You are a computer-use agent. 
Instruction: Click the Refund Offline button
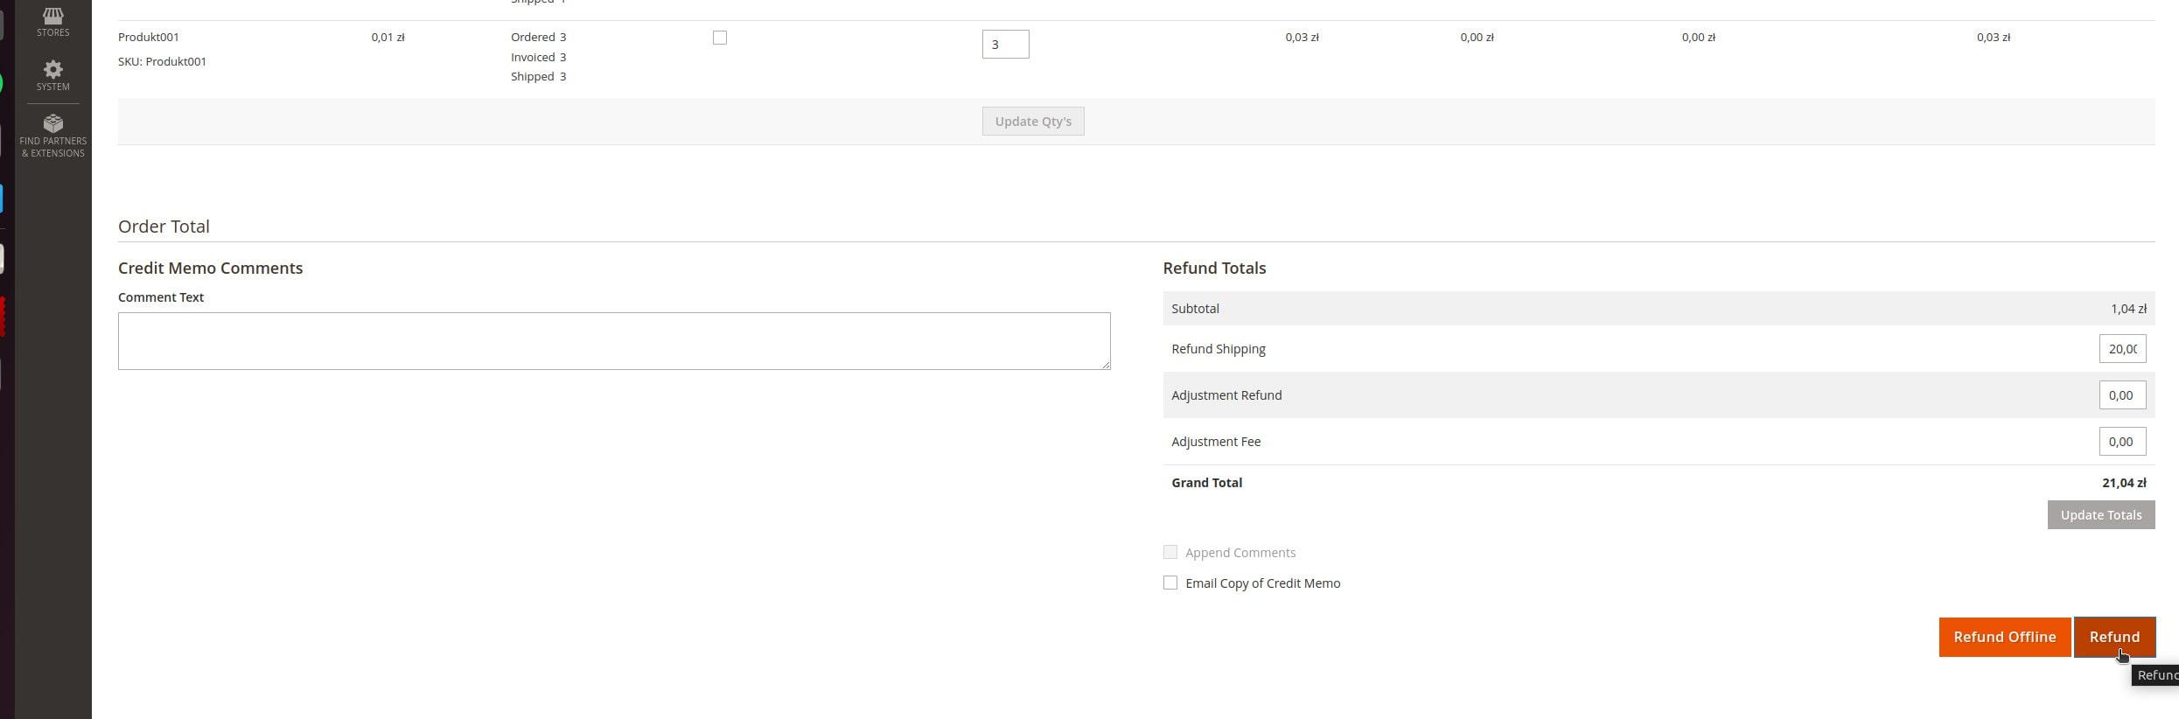2003,637
